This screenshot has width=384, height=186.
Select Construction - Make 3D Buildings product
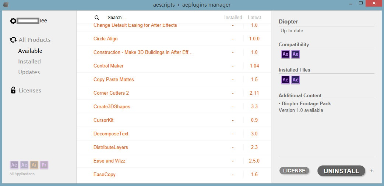tap(143, 52)
